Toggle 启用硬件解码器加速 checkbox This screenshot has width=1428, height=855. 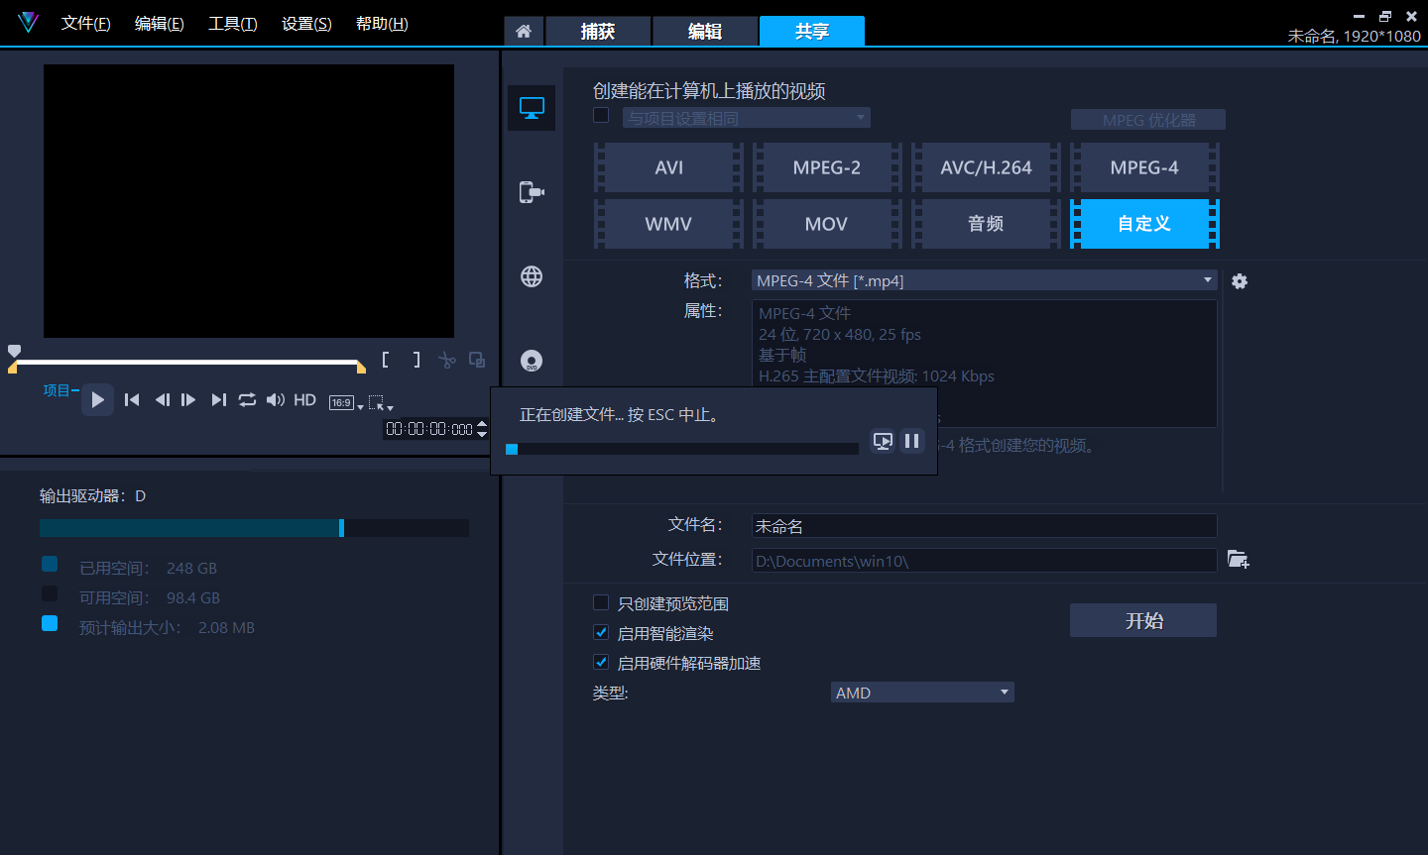tap(601, 662)
